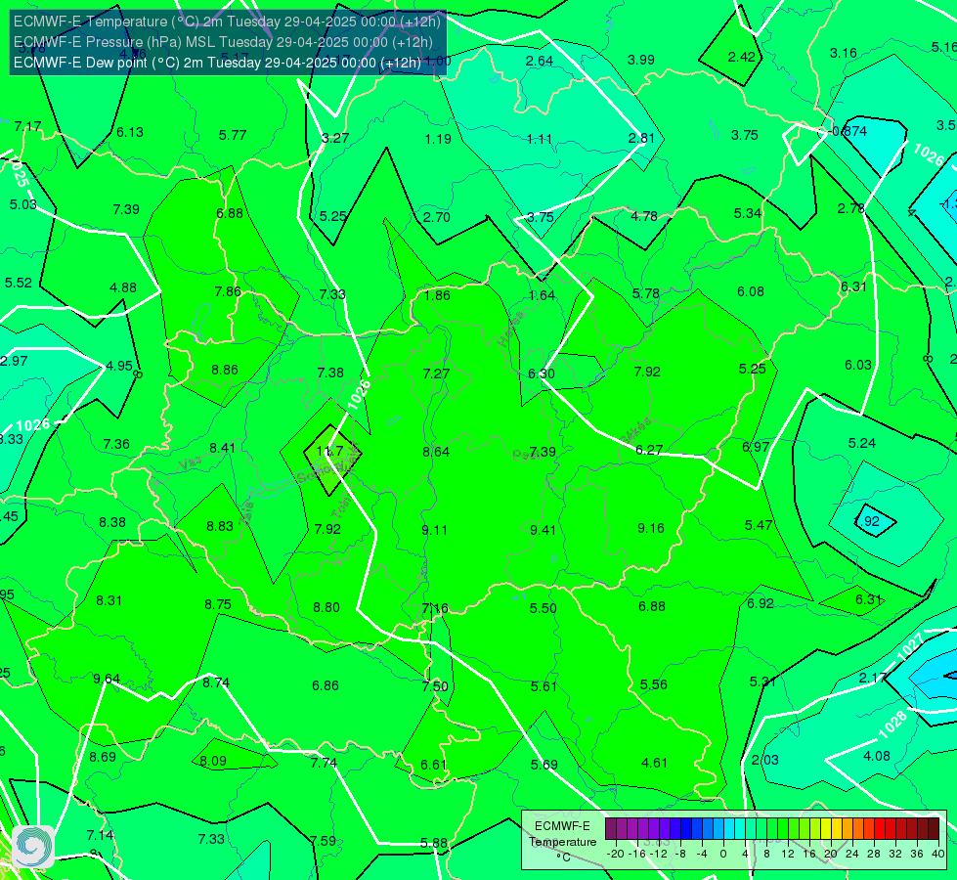Click the 2.64 dew point value
Viewport: 957px width, 880px height.
click(540, 61)
